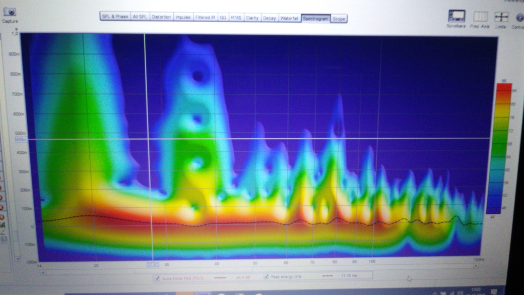Toggle the Peak energy time checkbox

266,276
